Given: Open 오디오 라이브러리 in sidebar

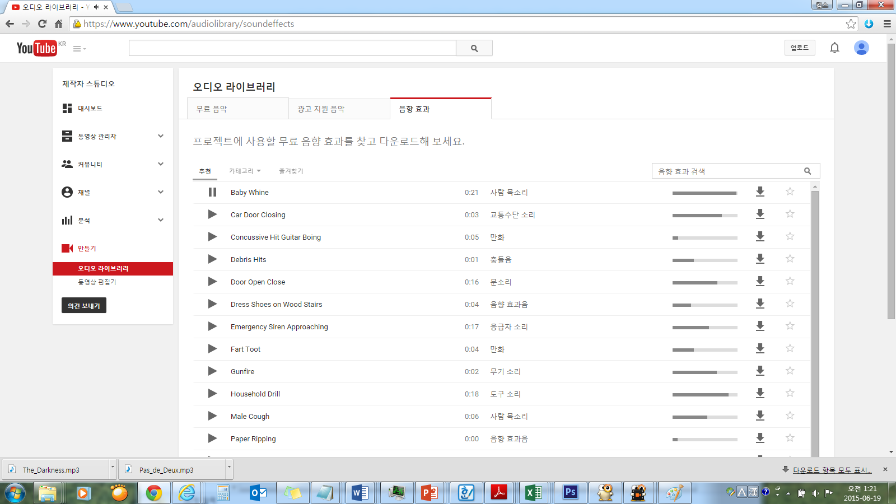Looking at the screenshot, I should 113,269.
